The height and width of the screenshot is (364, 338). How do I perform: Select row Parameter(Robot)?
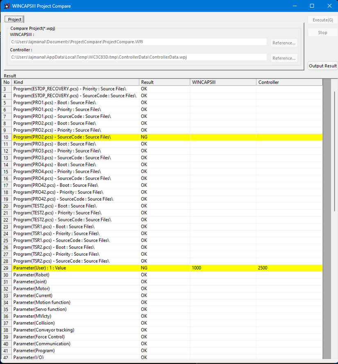click(162, 275)
